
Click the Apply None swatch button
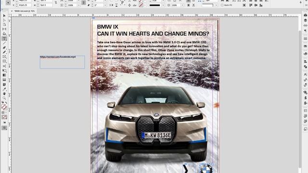4,117
